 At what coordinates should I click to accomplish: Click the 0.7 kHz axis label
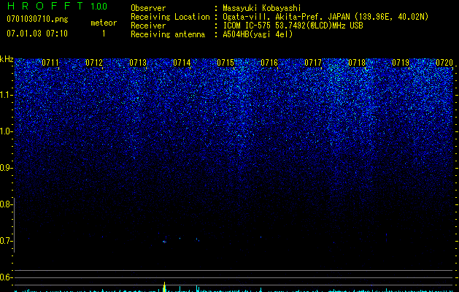pos(6,241)
